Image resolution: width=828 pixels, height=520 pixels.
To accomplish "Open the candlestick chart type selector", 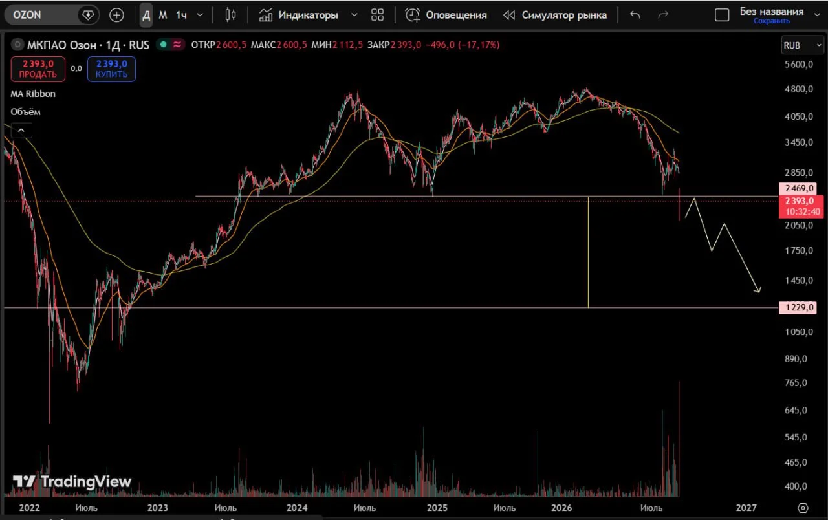I will 230,15.
